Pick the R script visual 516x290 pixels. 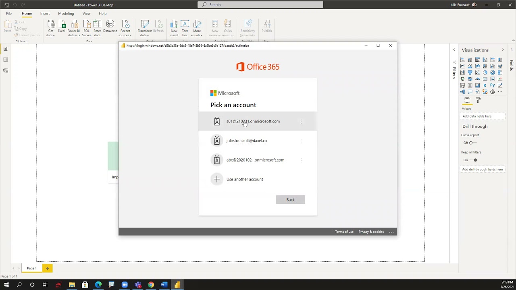pos(485,85)
